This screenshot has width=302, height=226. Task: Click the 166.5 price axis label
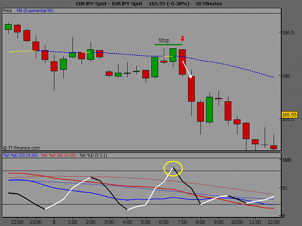[288, 33]
